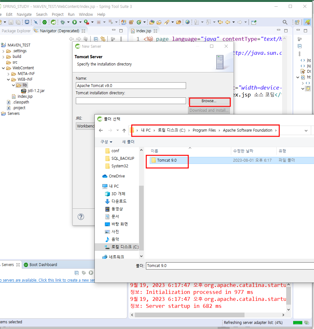314x329 pixels.
Task: Click the web browser globe toolbar icon
Action: click(187, 22)
